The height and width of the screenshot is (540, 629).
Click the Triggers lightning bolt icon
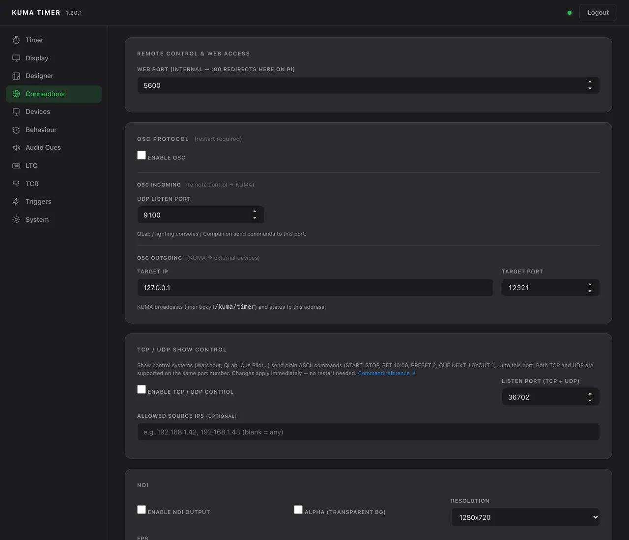point(16,202)
